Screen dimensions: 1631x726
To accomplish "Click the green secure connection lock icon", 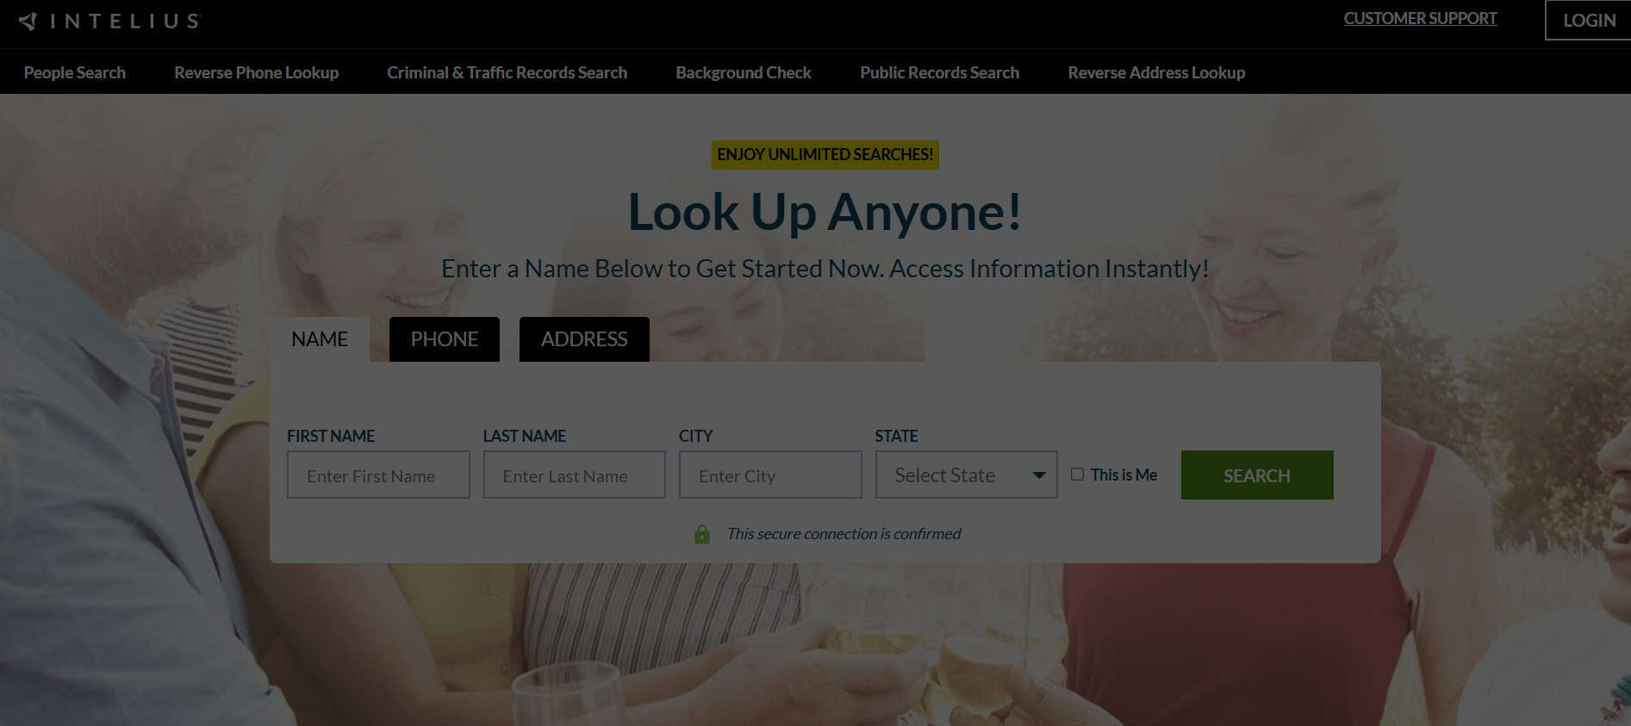I will pos(702,535).
